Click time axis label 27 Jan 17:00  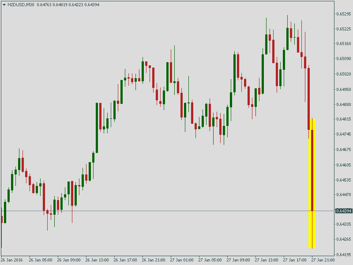coord(295,260)
